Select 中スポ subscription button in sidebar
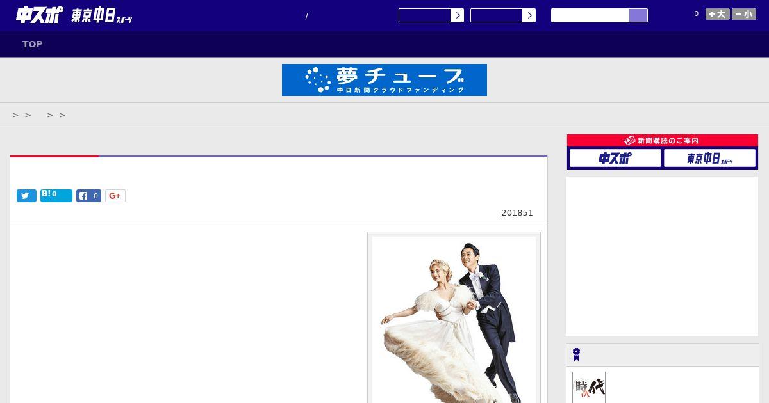This screenshot has width=769, height=403. pyautogui.click(x=615, y=158)
